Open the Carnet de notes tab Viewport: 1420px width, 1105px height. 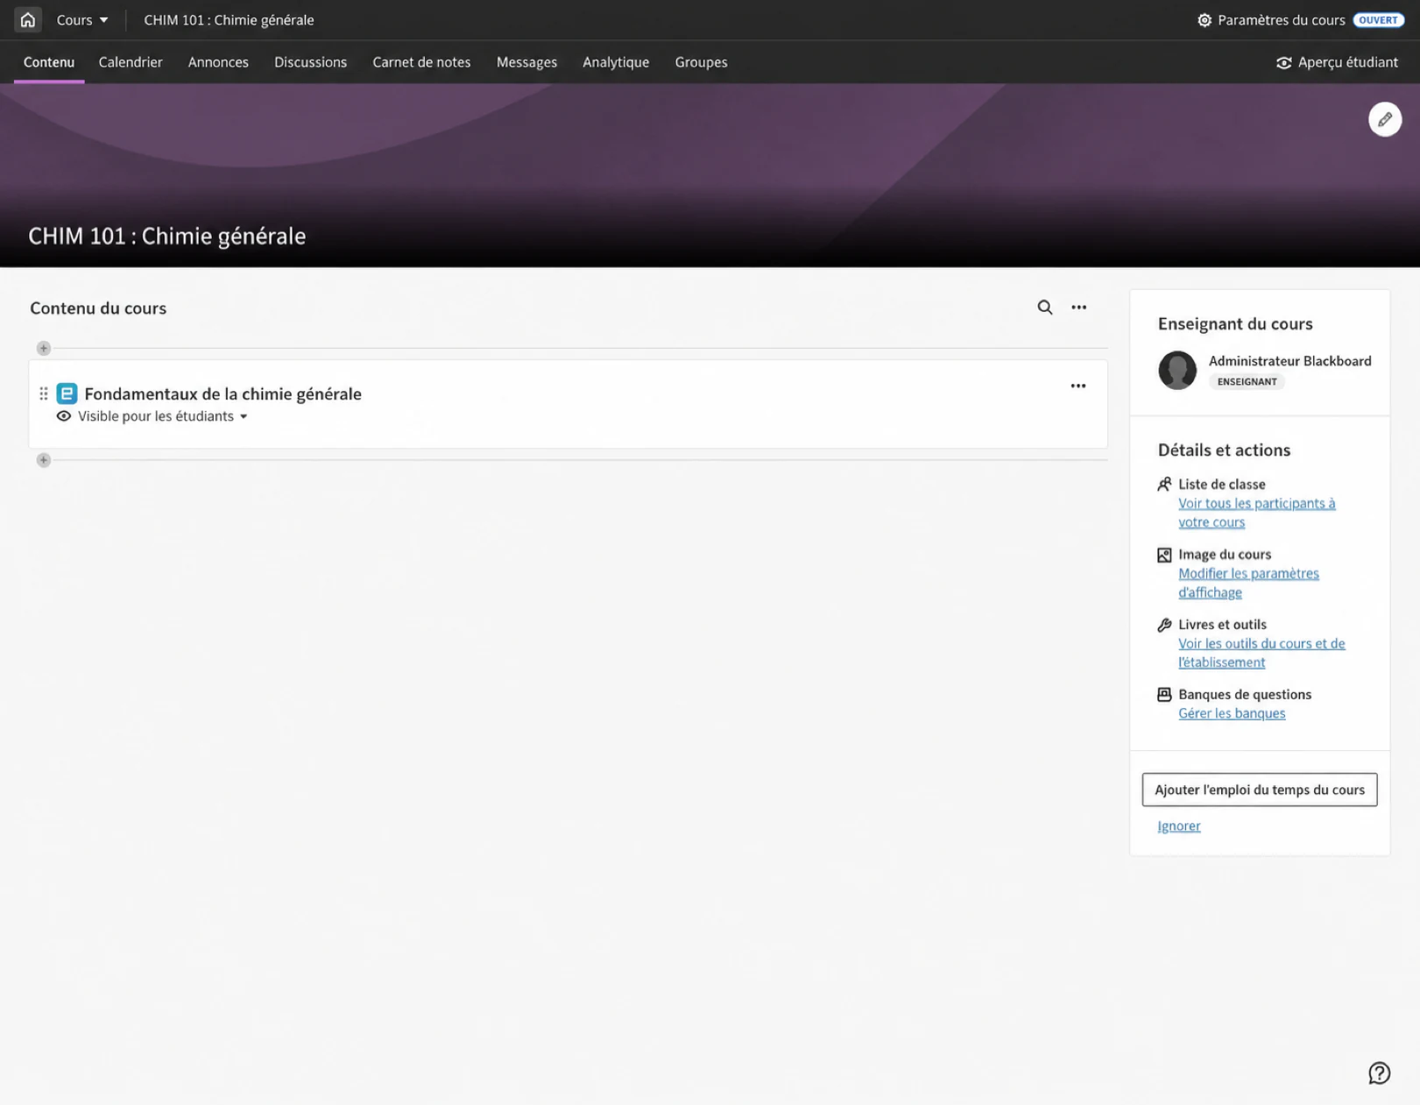click(421, 62)
